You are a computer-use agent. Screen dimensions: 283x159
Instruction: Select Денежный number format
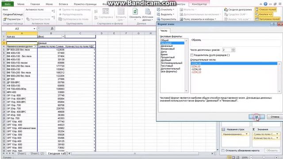pos(167,46)
